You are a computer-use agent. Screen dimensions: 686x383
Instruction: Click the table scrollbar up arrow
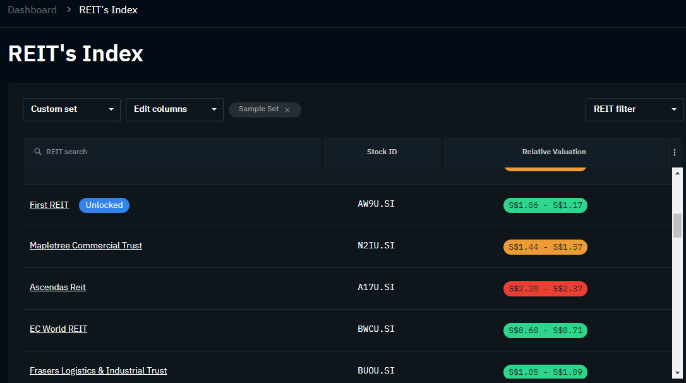coord(677,173)
